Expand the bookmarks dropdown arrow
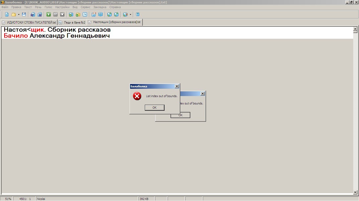The width and height of the screenshot is (359, 201). point(130,14)
